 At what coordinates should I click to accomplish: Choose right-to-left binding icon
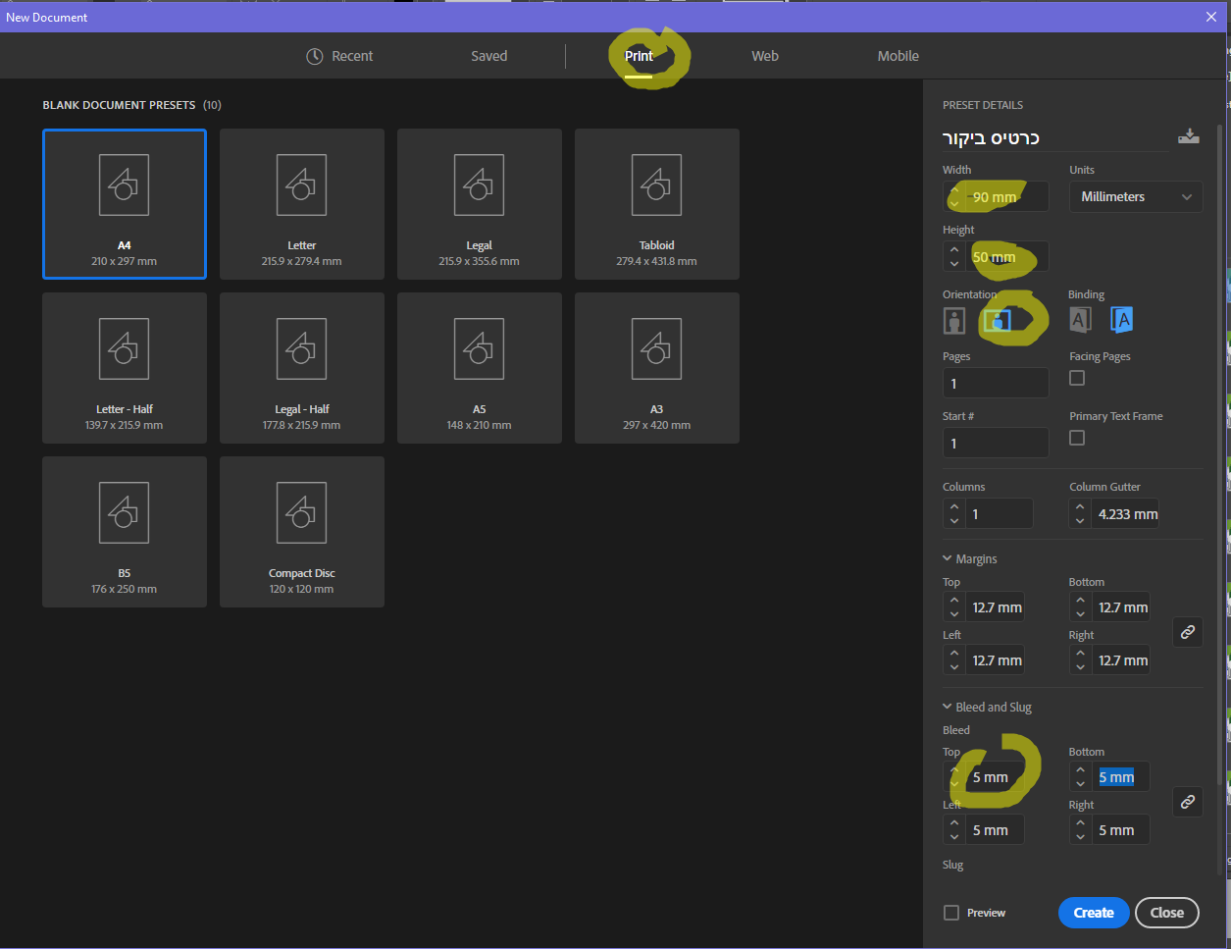tap(1121, 319)
